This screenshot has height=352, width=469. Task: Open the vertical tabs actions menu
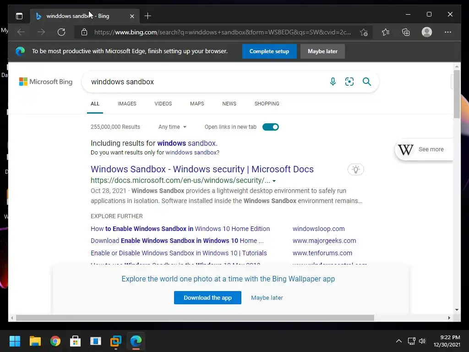coord(19,16)
